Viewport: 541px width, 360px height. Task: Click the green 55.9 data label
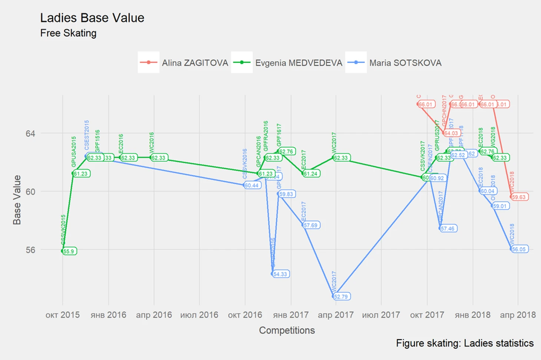point(69,251)
